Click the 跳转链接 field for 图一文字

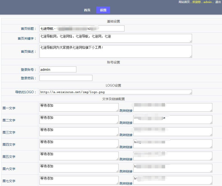click(173, 107)
